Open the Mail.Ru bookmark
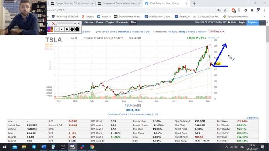The width and height of the screenshot is (269, 151). click(x=158, y=16)
